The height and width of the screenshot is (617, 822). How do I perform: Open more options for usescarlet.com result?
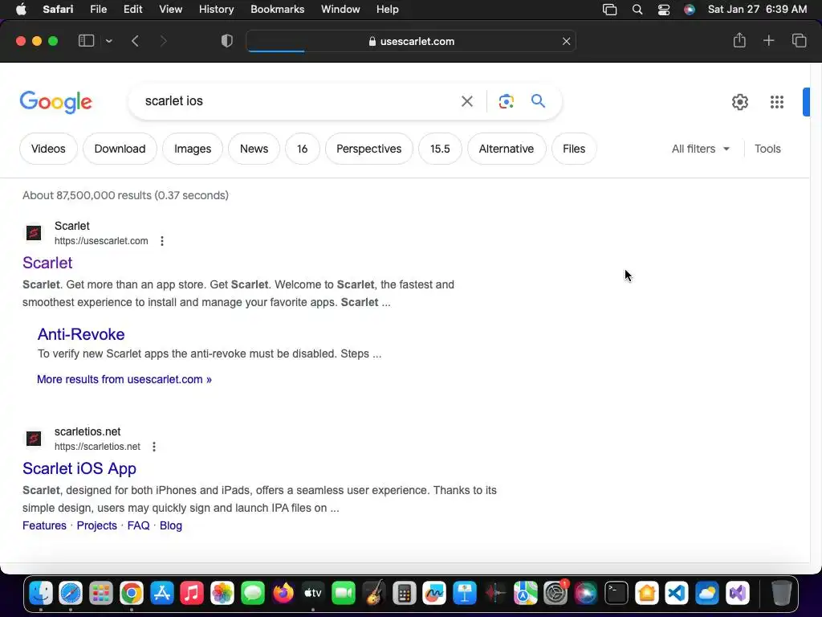pos(162,241)
